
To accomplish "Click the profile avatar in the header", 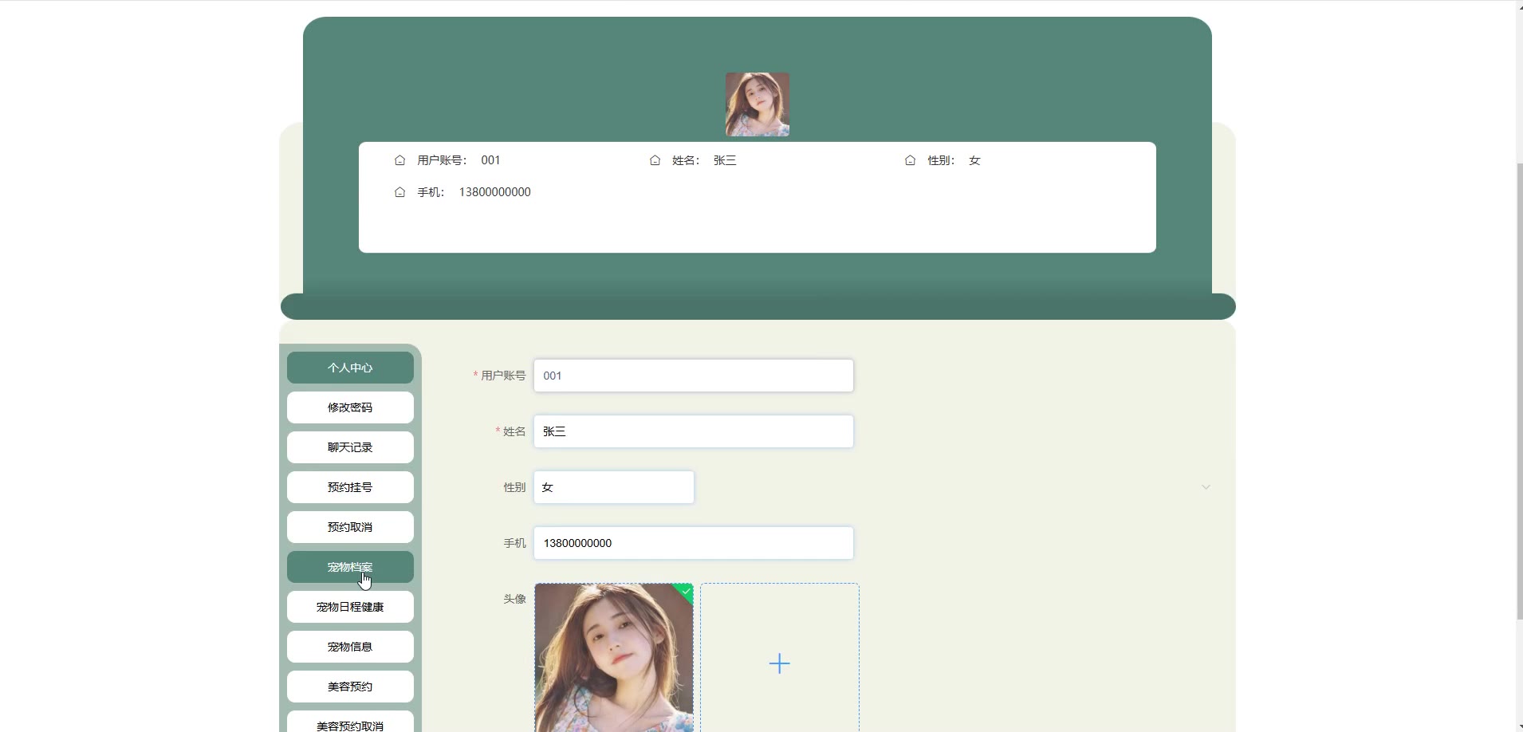I will (x=757, y=104).
